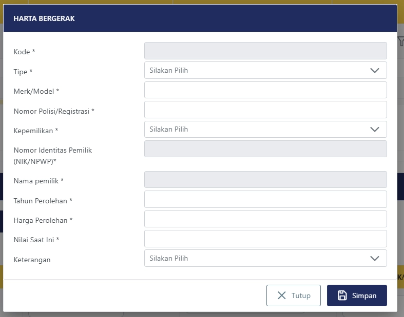Image resolution: width=404 pixels, height=317 pixels.
Task: Open the Tipe 'Silakan Pilih' dropdown
Action: click(257, 71)
